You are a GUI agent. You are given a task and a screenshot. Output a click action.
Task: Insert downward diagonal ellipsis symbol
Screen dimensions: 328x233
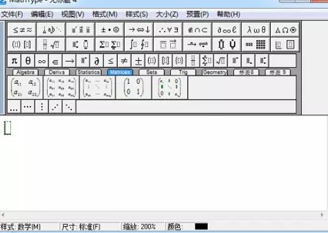(69, 107)
